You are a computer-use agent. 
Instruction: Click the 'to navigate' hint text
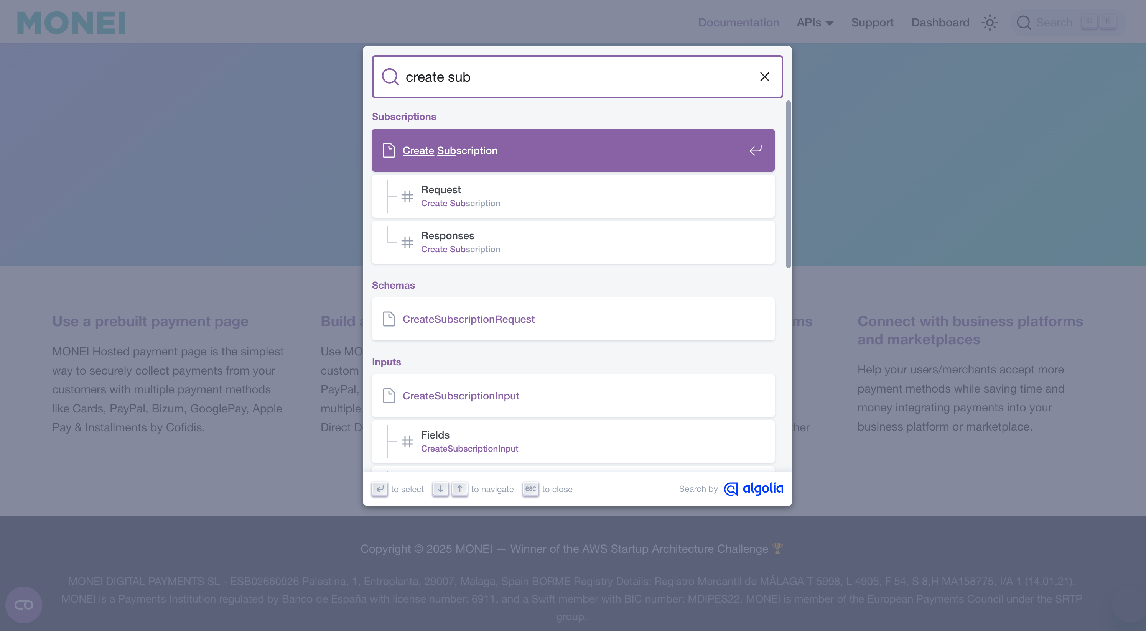point(492,489)
